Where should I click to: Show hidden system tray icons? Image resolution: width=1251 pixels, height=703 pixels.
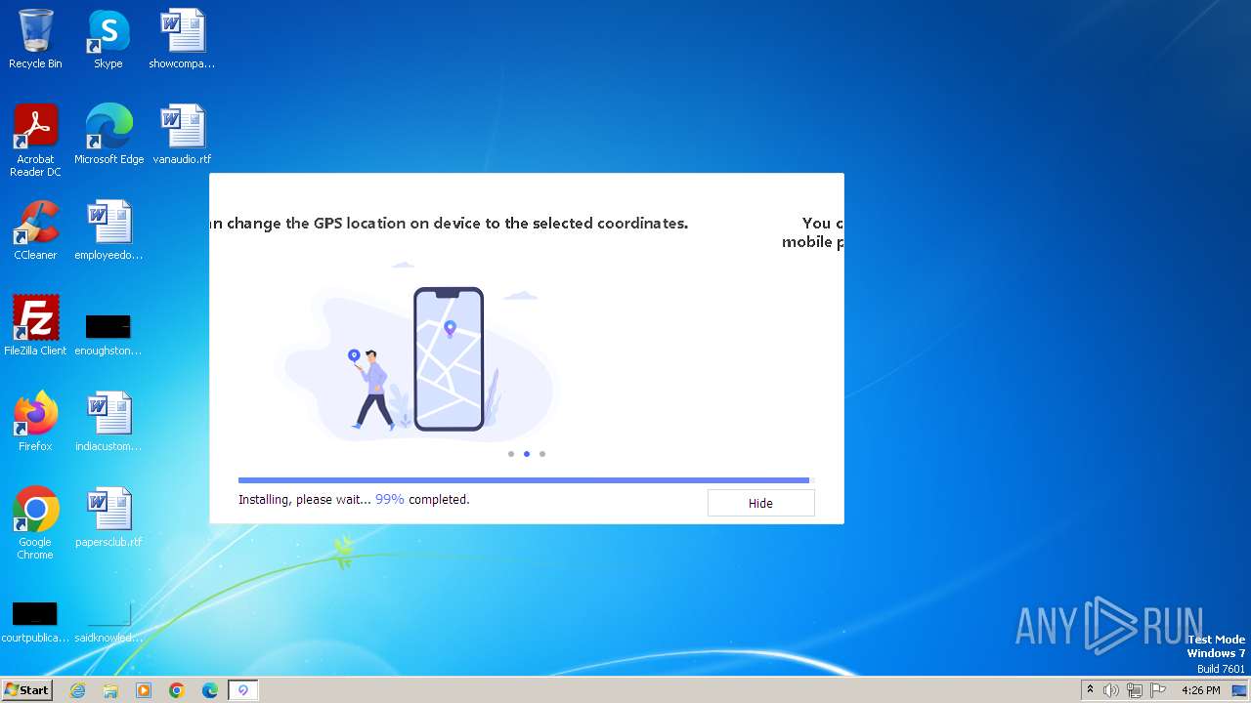pos(1090,690)
